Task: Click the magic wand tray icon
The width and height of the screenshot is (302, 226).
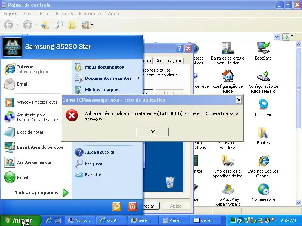Action: tap(273, 220)
